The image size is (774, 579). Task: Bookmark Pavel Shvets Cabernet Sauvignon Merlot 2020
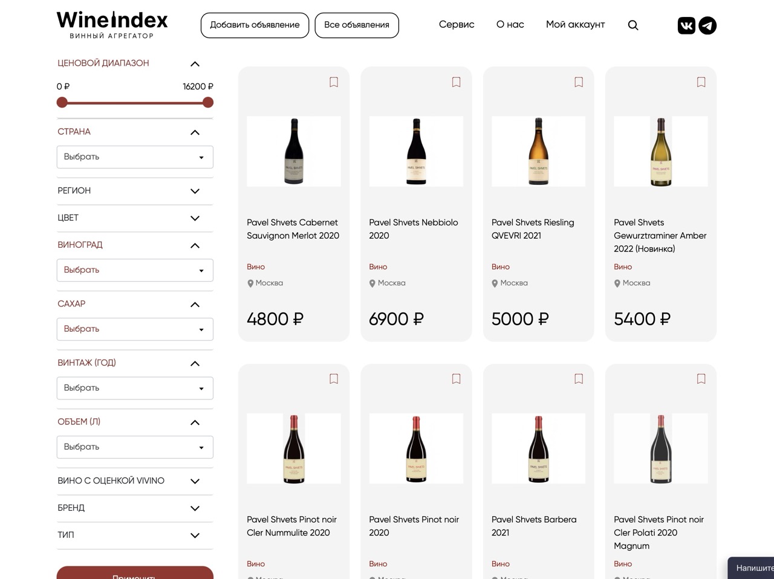click(334, 82)
